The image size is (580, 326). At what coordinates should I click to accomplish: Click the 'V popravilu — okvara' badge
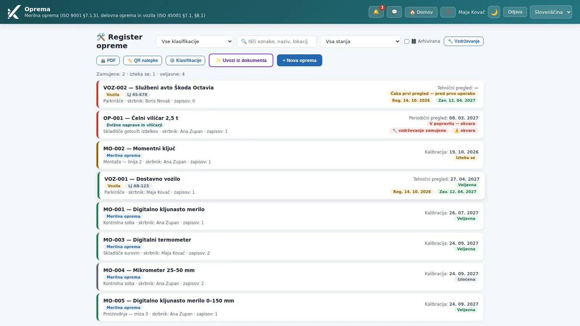452,124
